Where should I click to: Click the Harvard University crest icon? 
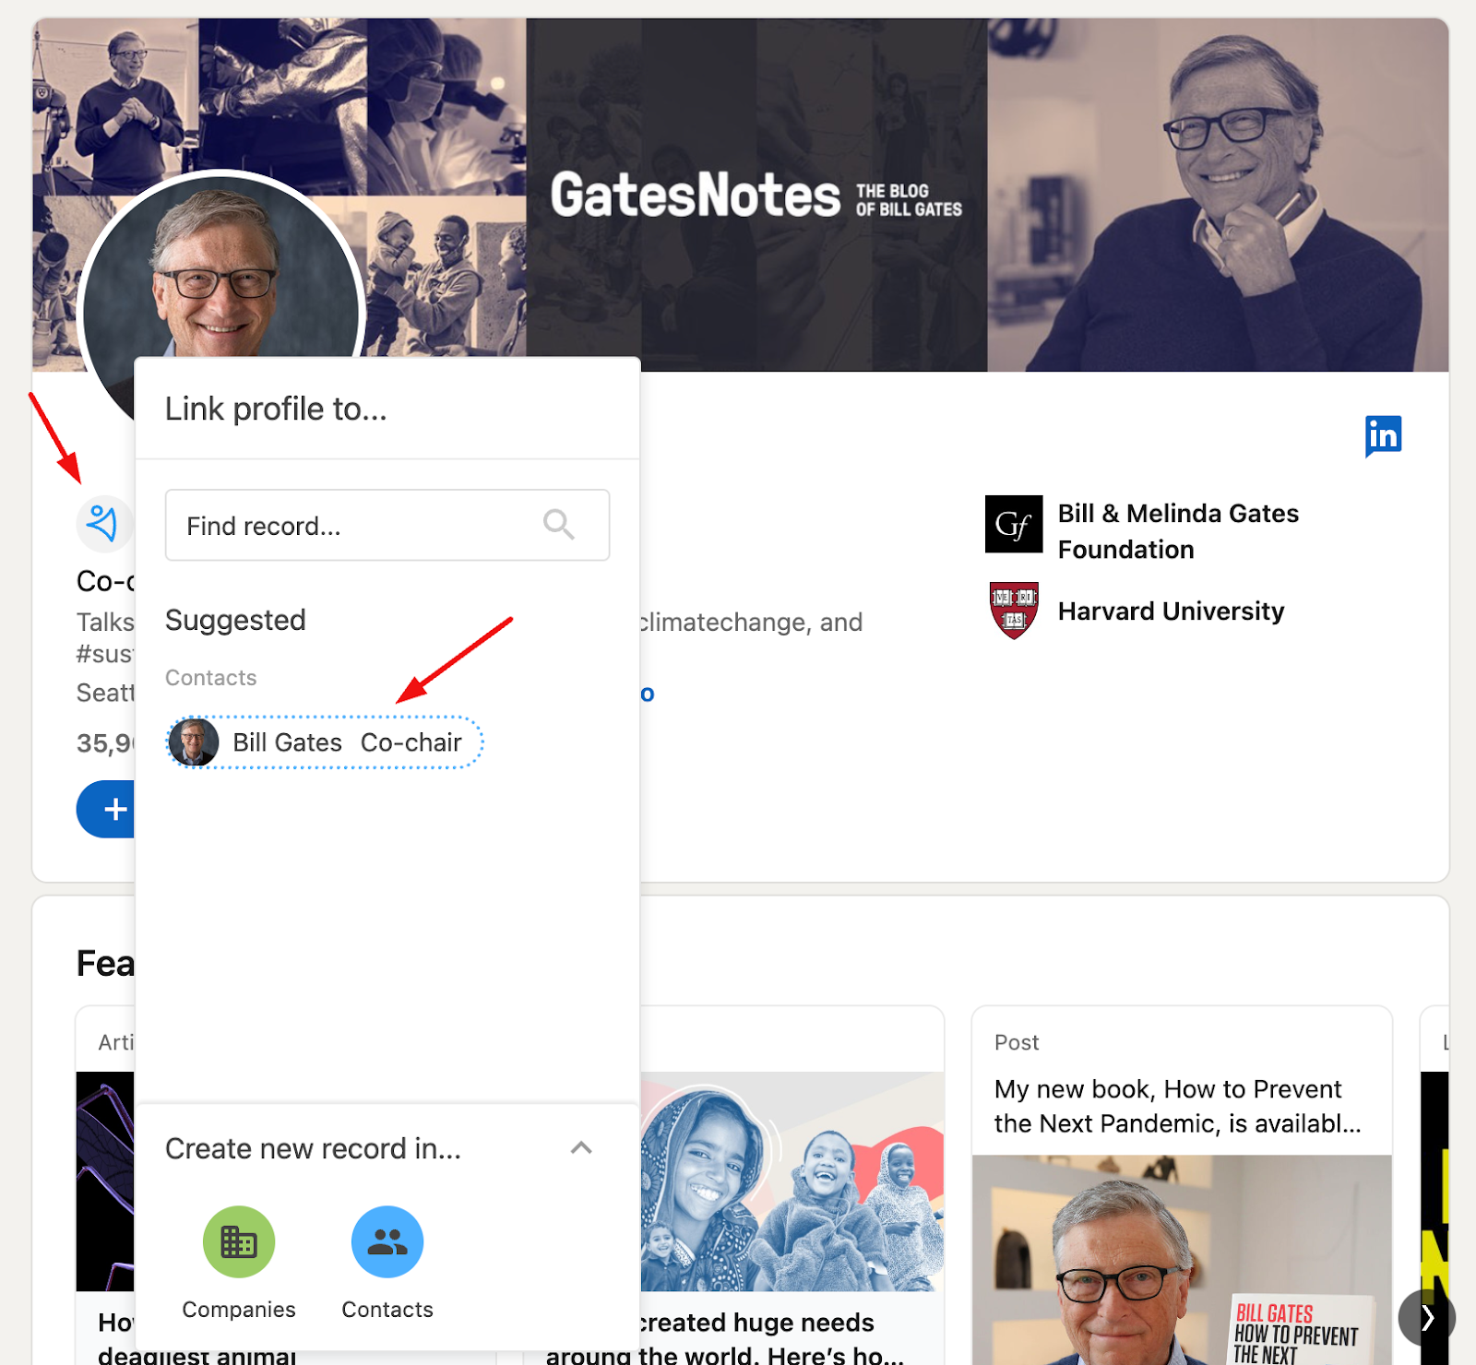pos(1014,610)
